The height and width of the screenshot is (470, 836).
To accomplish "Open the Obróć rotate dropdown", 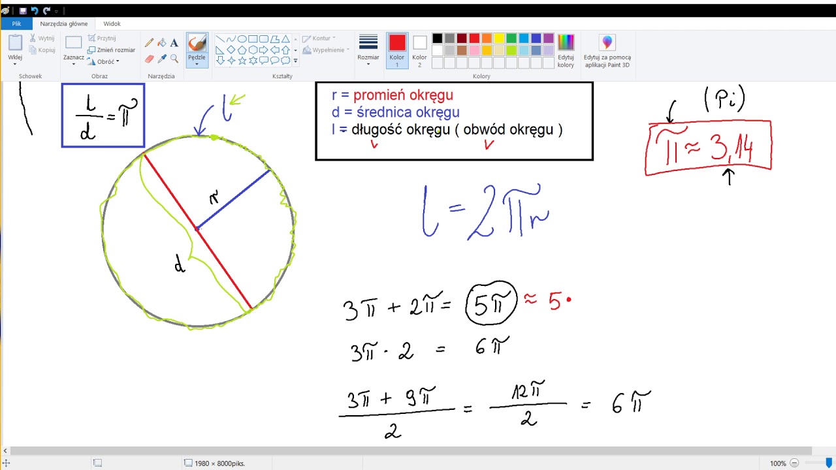I will pyautogui.click(x=104, y=61).
